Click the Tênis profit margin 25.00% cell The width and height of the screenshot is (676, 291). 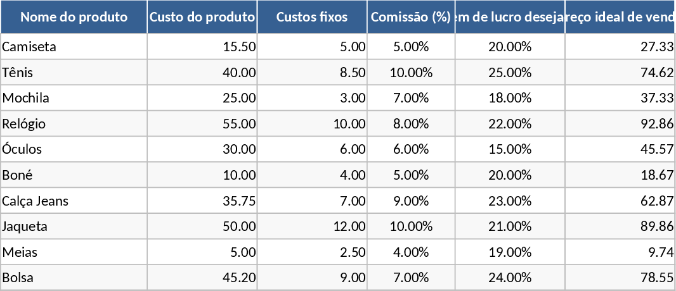510,73
